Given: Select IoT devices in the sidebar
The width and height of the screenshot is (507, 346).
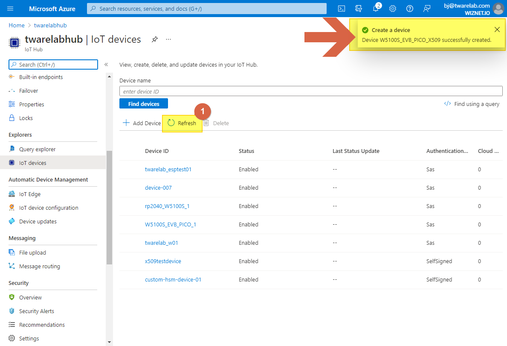Looking at the screenshot, I should (53, 163).
